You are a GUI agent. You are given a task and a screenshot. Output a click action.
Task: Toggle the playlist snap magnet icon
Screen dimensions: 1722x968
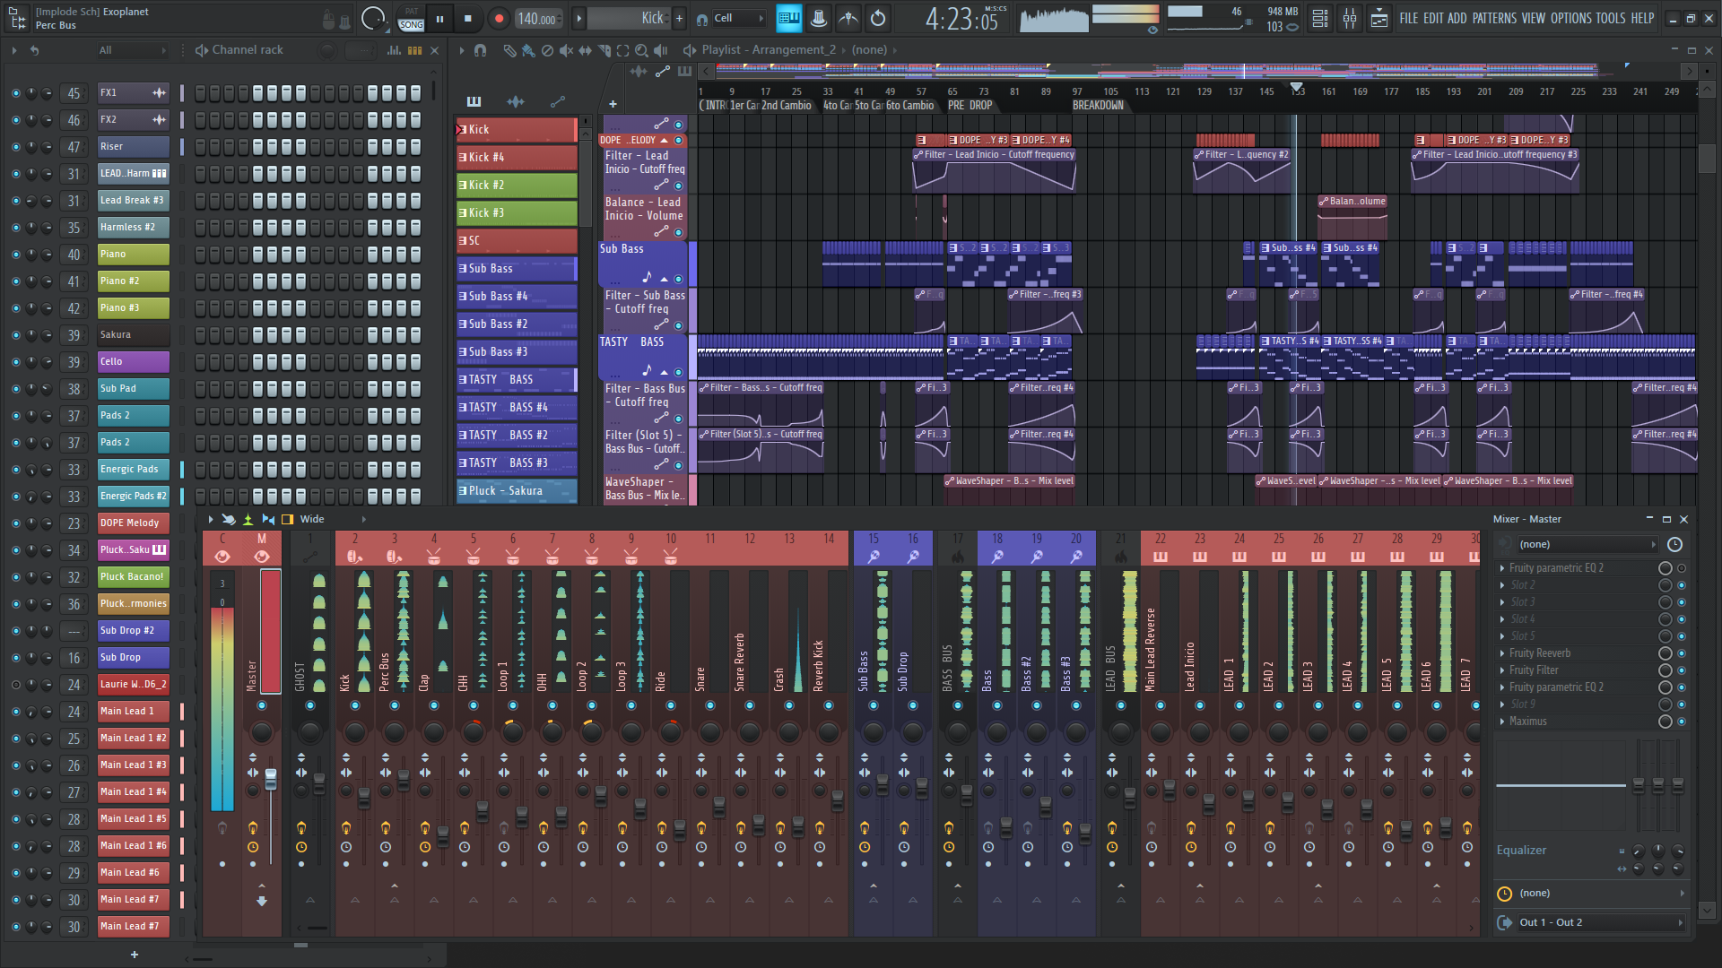(x=481, y=50)
